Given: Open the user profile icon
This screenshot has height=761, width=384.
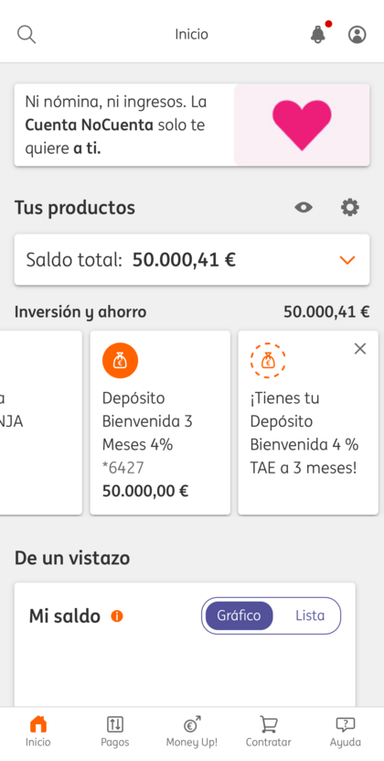Looking at the screenshot, I should click(357, 35).
